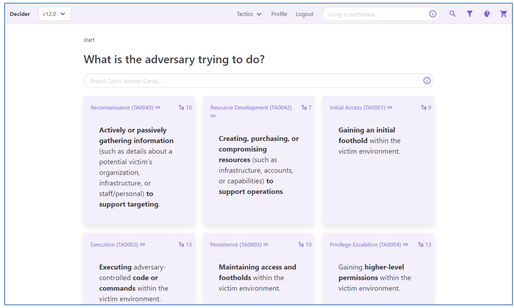This screenshot has height=308, width=514.
Task: Open the search magnifier icon in navbar
Action: tap(452, 14)
